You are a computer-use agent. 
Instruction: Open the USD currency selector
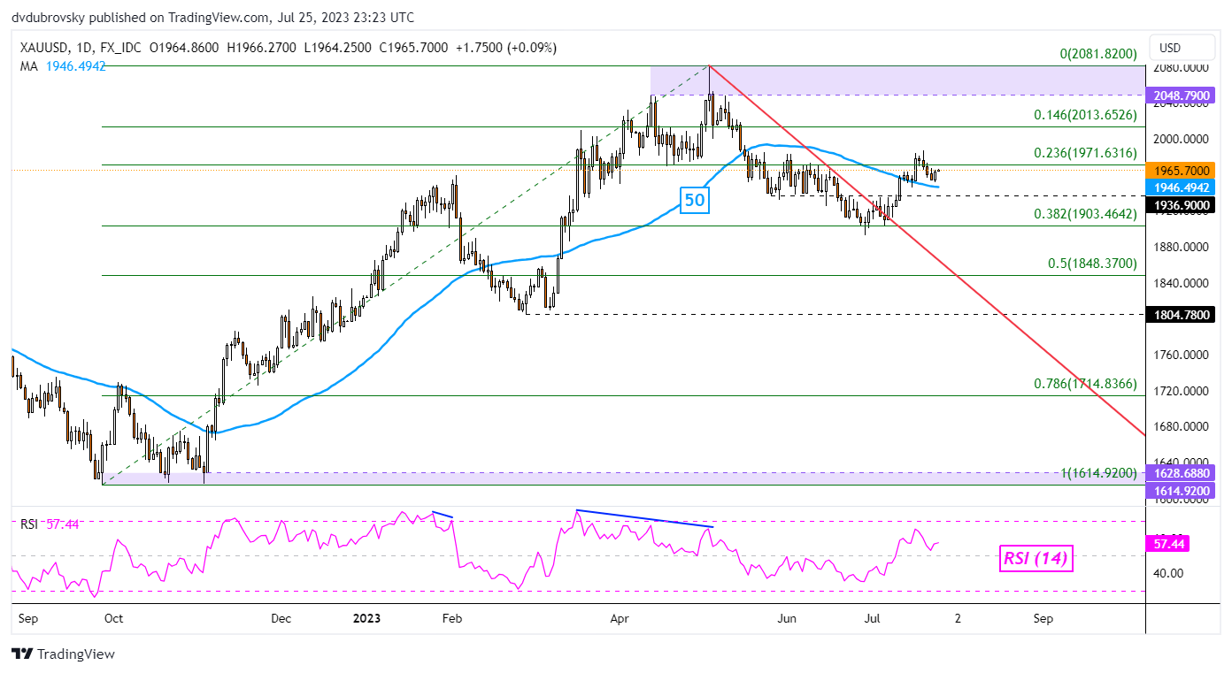pos(1182,48)
